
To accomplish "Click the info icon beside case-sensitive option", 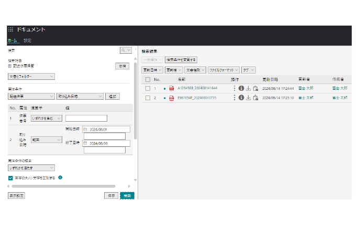I will (60, 177).
